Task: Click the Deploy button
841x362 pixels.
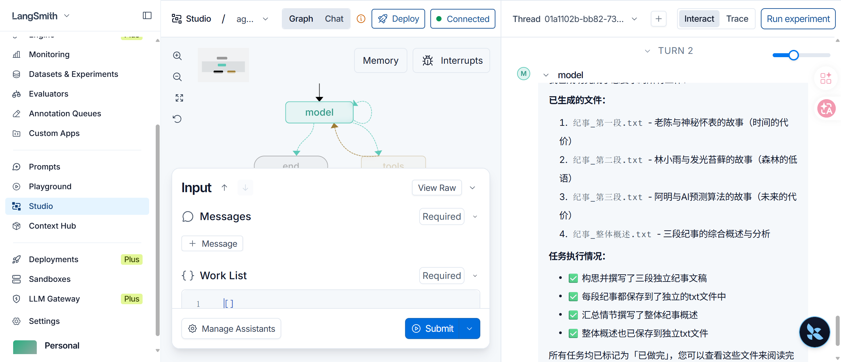Action: coord(398,19)
